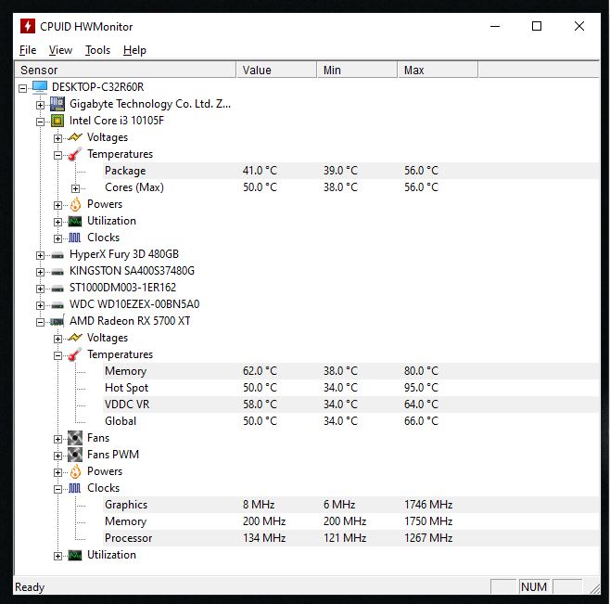Select the Package temperature row

click(x=351, y=171)
